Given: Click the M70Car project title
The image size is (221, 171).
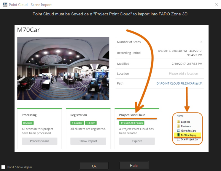Looking at the screenshot, I should click(x=28, y=30).
